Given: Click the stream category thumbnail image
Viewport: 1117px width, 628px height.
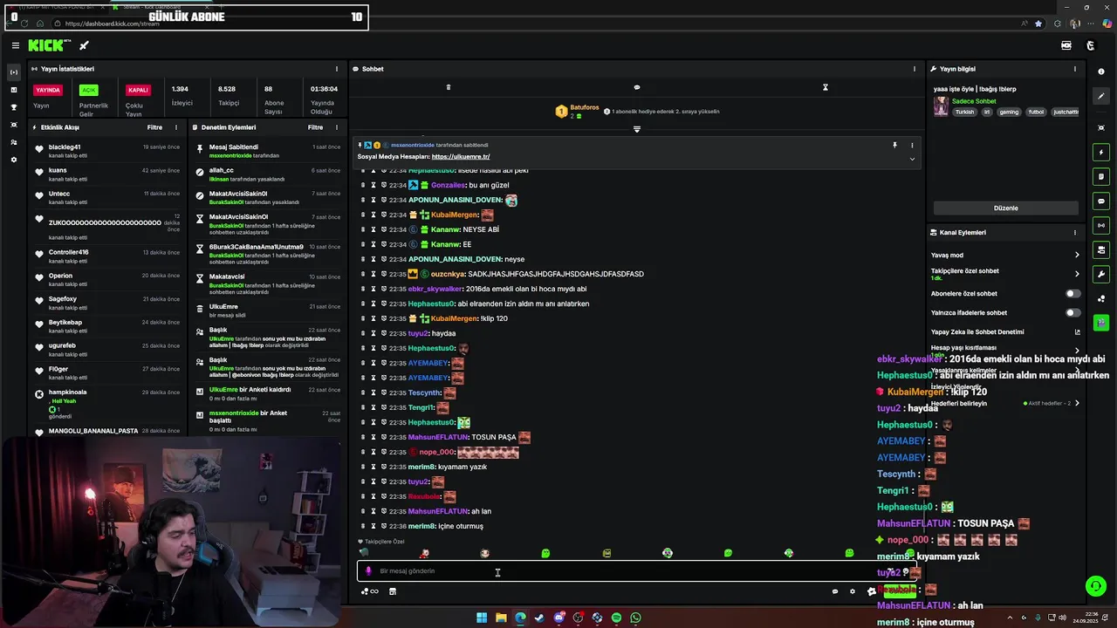Looking at the screenshot, I should coord(941,106).
